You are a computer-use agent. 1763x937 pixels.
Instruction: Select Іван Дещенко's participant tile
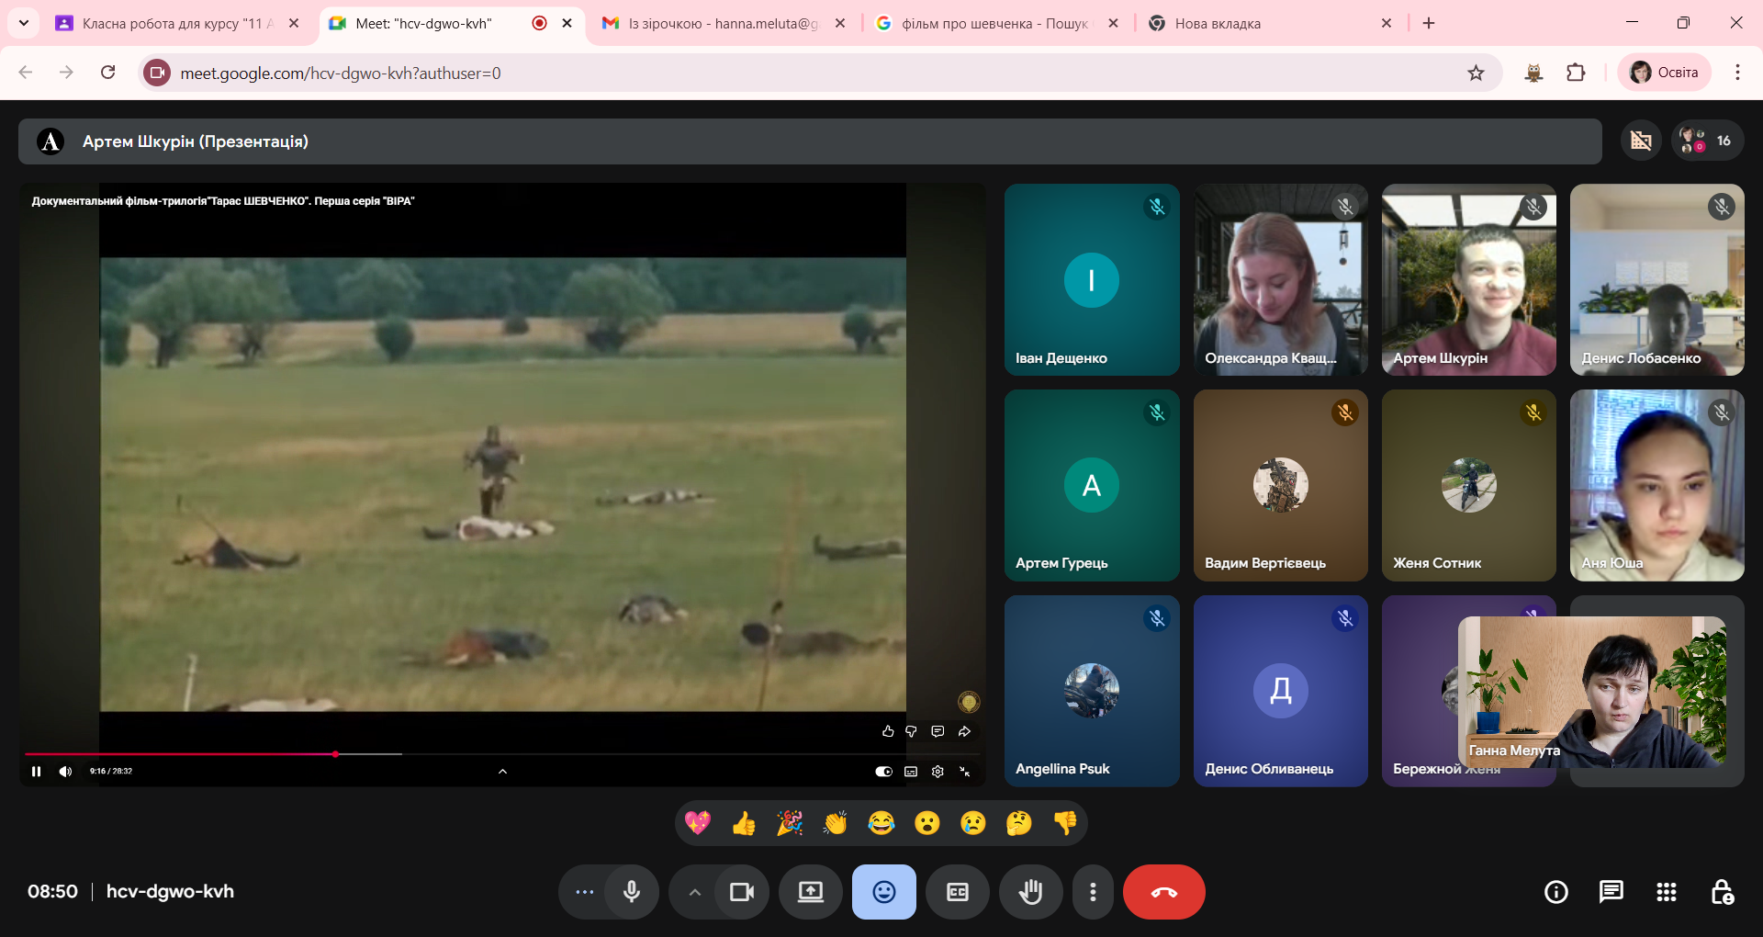(1092, 279)
